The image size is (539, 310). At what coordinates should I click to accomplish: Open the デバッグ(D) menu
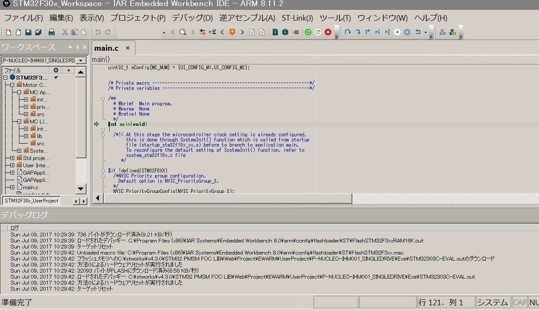pos(192,18)
